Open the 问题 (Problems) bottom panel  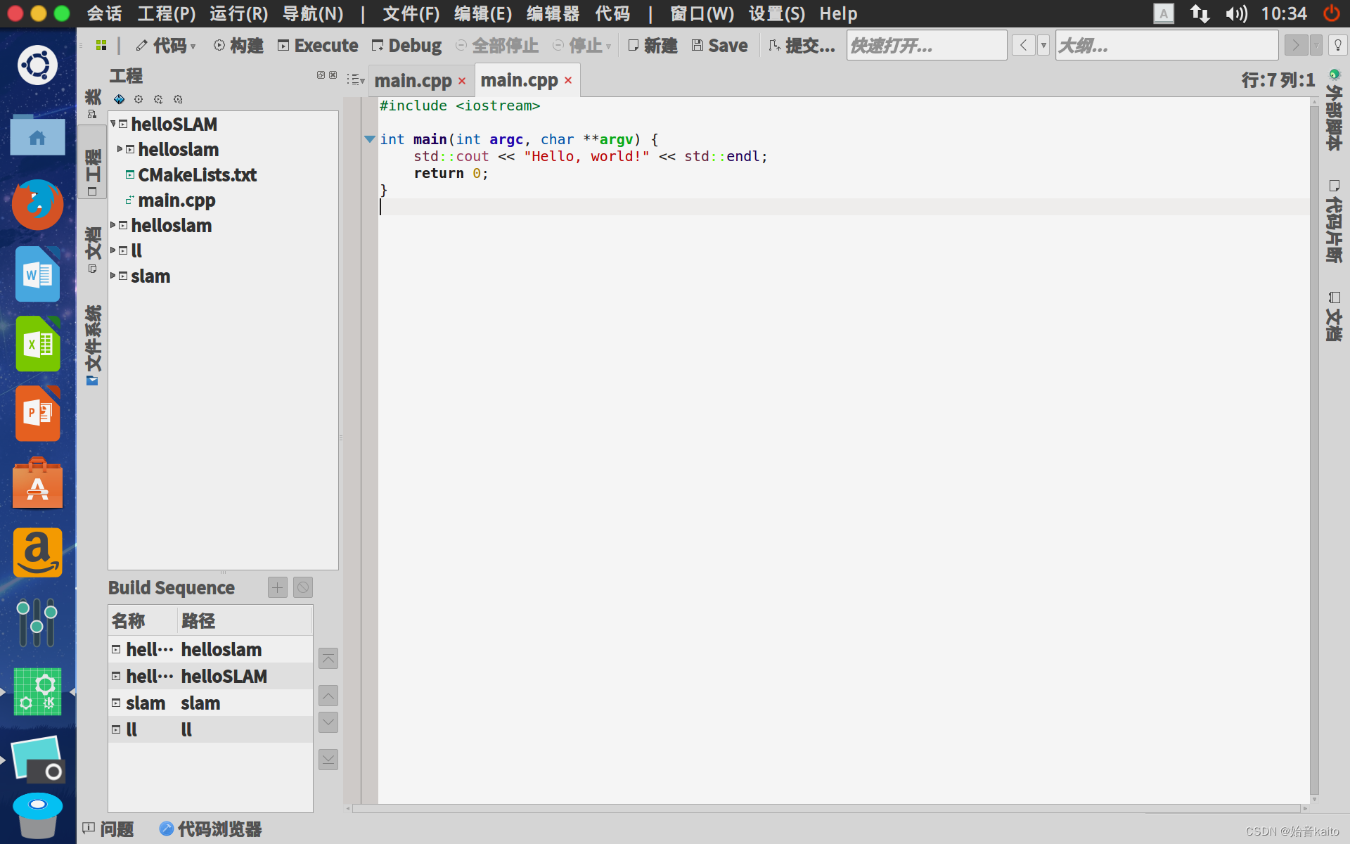(x=109, y=829)
